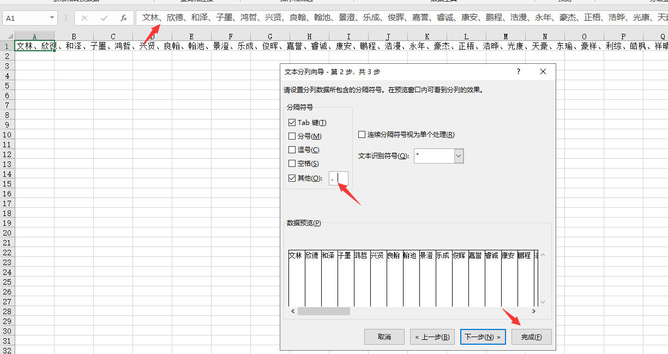The height and width of the screenshot is (354, 668).
Task: Select column M header
Action: pyautogui.click(x=505, y=37)
